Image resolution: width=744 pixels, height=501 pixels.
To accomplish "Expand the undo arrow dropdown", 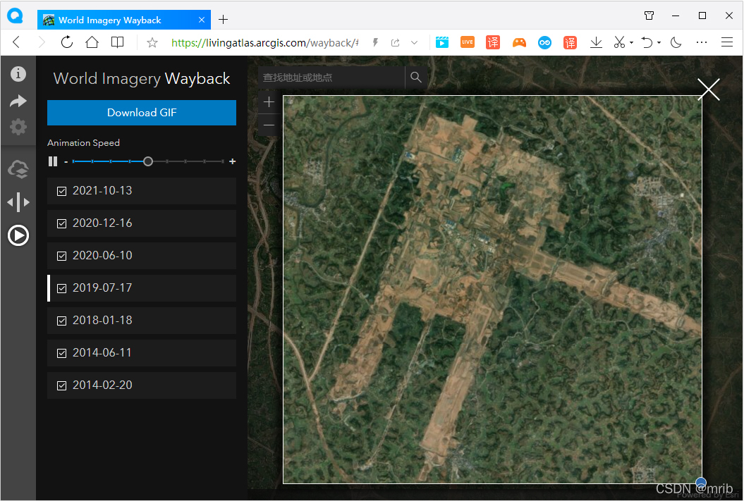I will [659, 43].
